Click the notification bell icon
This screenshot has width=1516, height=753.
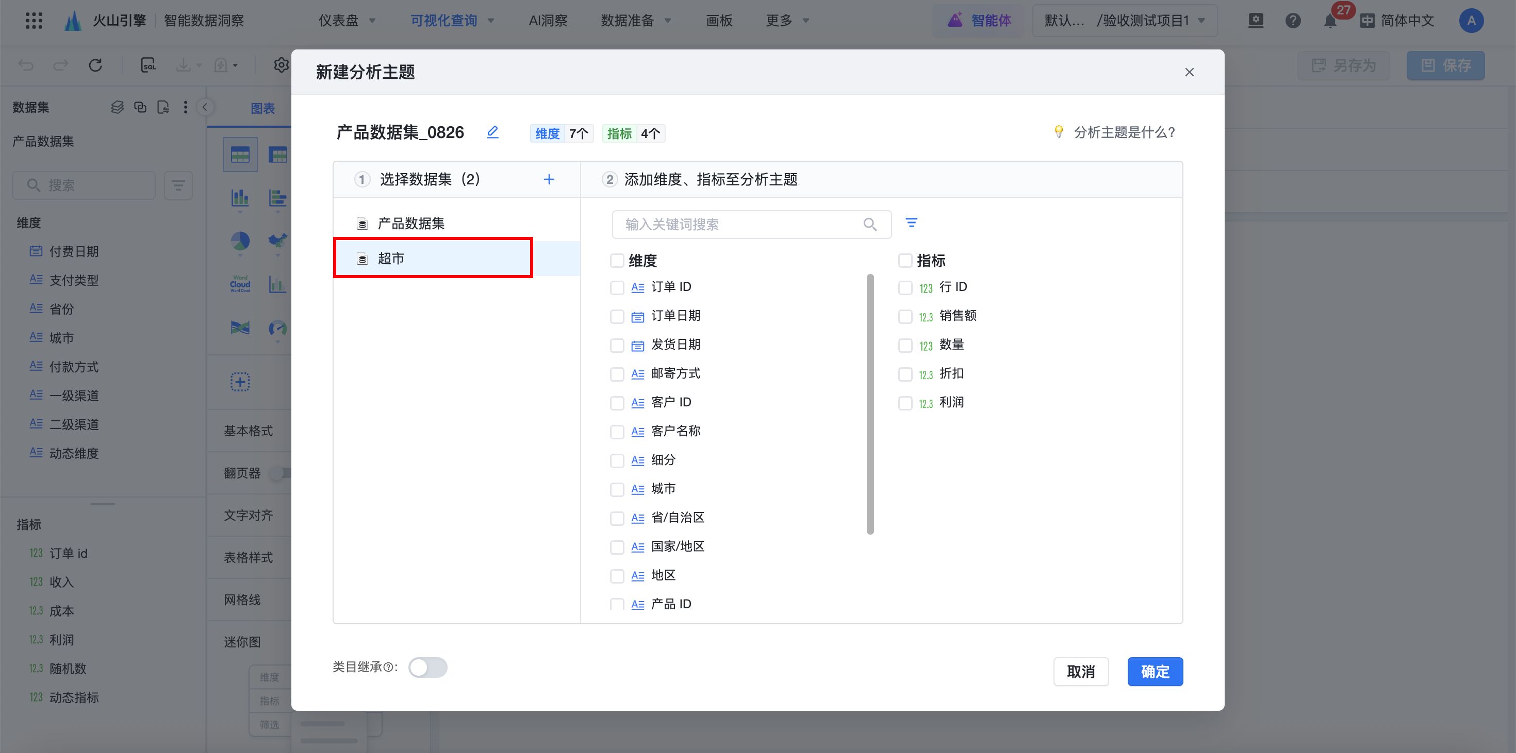coord(1329,21)
